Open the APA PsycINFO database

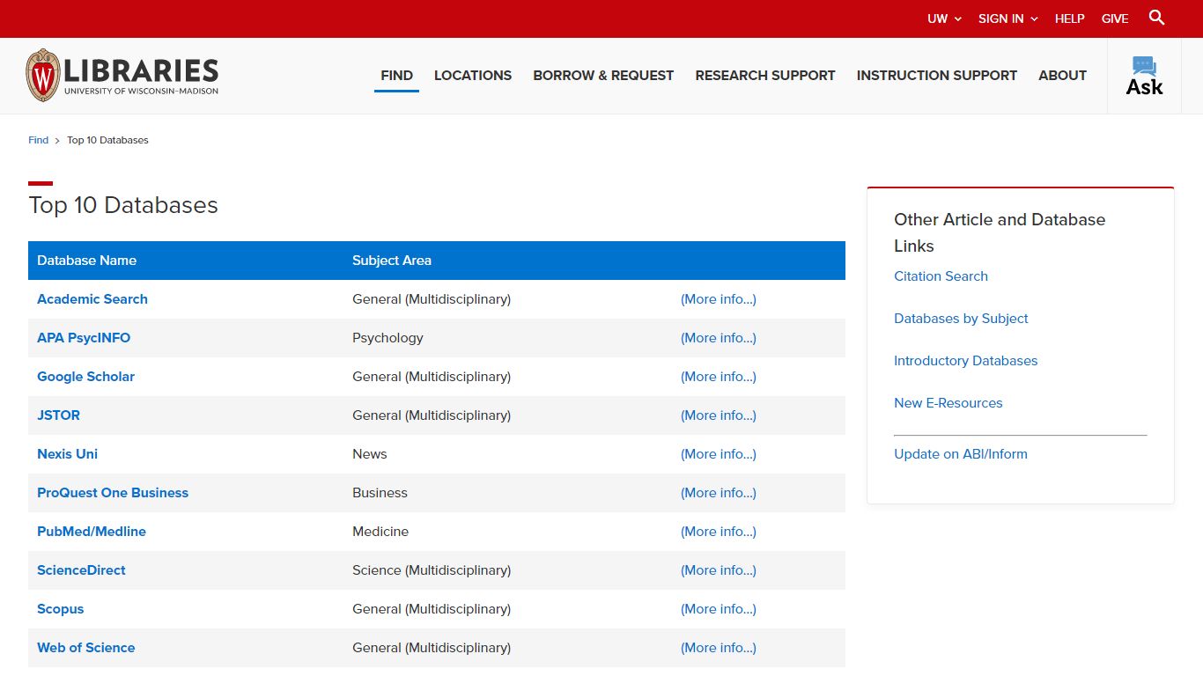pyautogui.click(x=84, y=338)
